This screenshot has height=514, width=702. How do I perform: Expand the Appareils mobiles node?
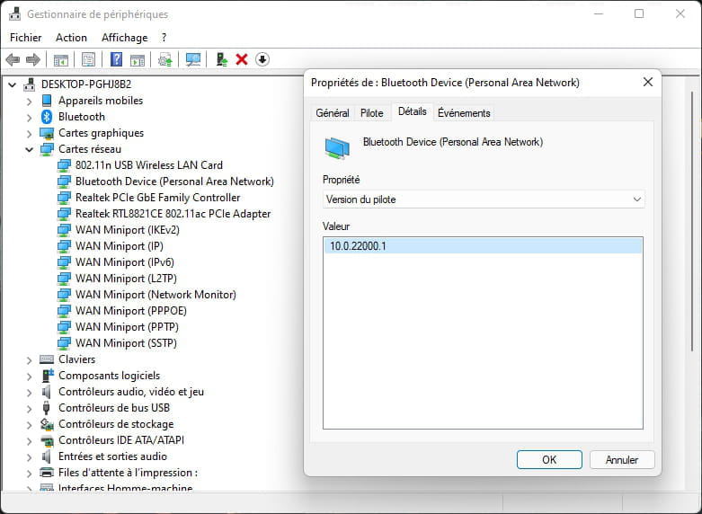[x=30, y=102]
